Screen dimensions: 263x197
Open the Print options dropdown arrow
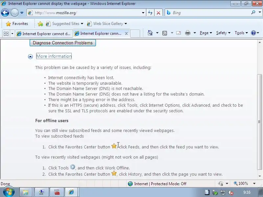(x=195, y=33)
